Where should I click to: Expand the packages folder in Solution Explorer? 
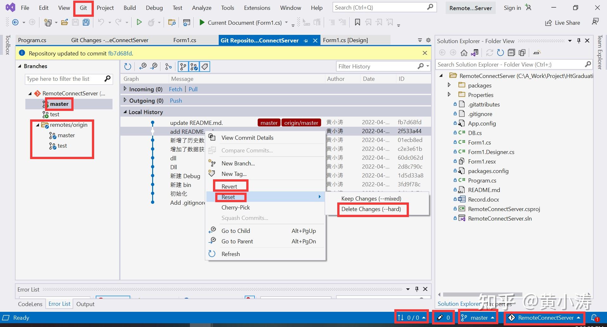pos(449,85)
